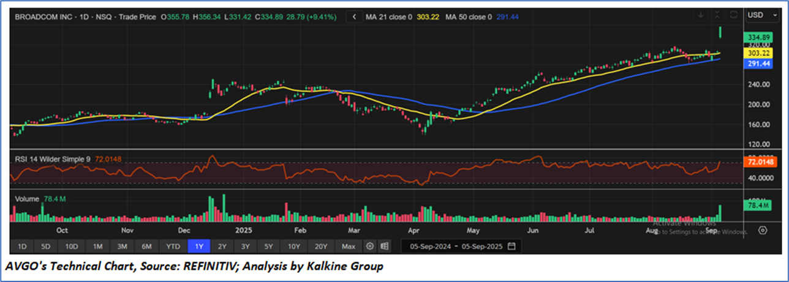Click the 2025 label on time axis
Image resolution: width=789 pixels, height=282 pixels.
(244, 231)
